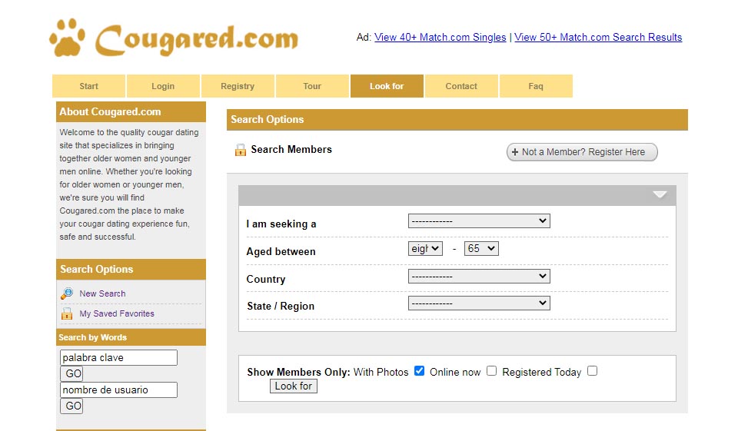Viewport: 738px width, 431px height.
Task: Enable the Online now checkbox
Action: [491, 371]
